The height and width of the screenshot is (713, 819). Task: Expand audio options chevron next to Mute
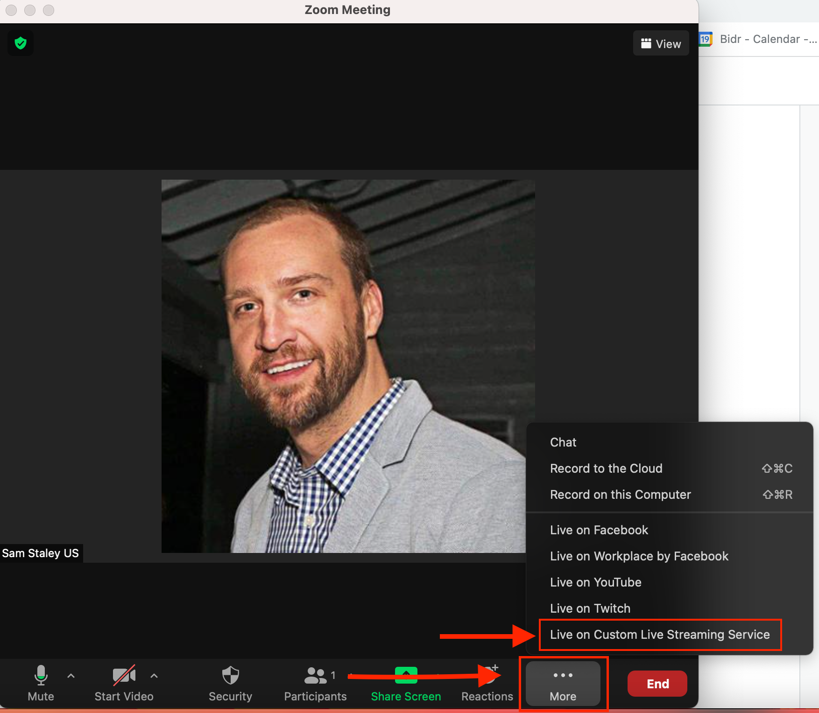click(71, 676)
